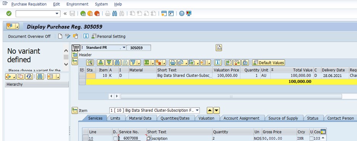Click the Refresh icon in document overview
The height and width of the screenshot is (141, 357).
pos(29,77)
